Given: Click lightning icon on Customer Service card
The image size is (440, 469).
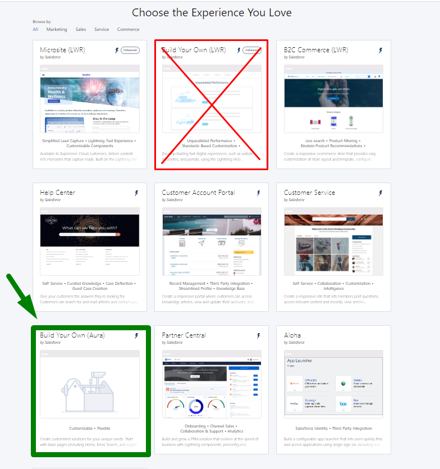Looking at the screenshot, I should click(380, 193).
